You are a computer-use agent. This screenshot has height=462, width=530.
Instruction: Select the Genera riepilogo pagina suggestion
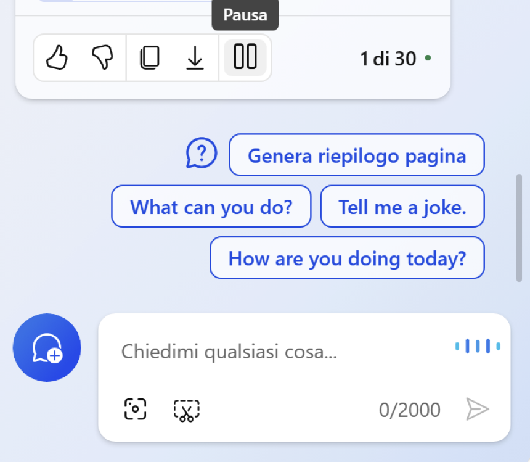point(357,155)
